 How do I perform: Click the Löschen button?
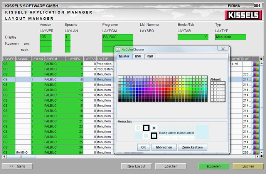tap(171, 166)
